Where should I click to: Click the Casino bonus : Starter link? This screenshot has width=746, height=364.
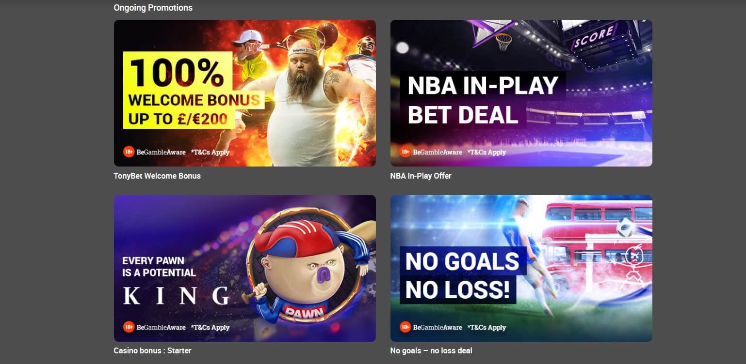(x=152, y=350)
